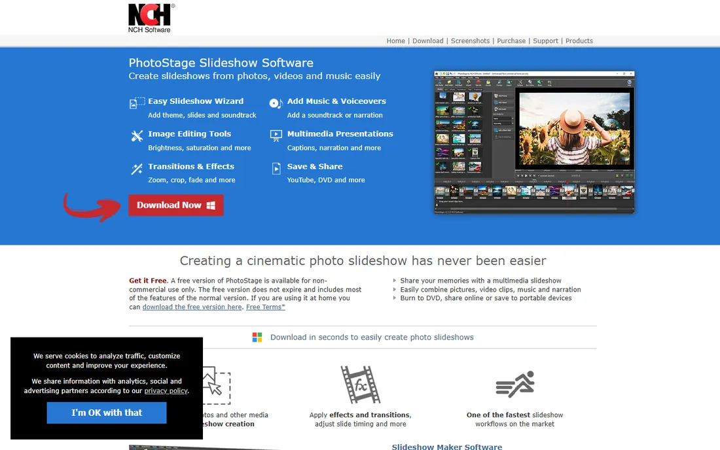720x450 pixels.
Task: Click 'Brightness, saturation and more' text
Action: pos(199,148)
